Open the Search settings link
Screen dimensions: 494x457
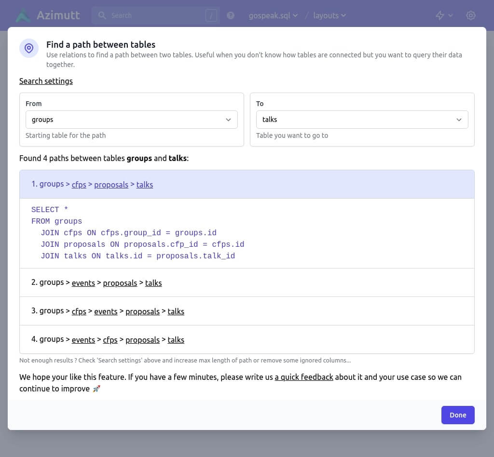46,81
